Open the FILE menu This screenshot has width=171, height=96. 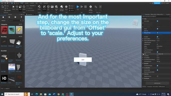(2, 3)
